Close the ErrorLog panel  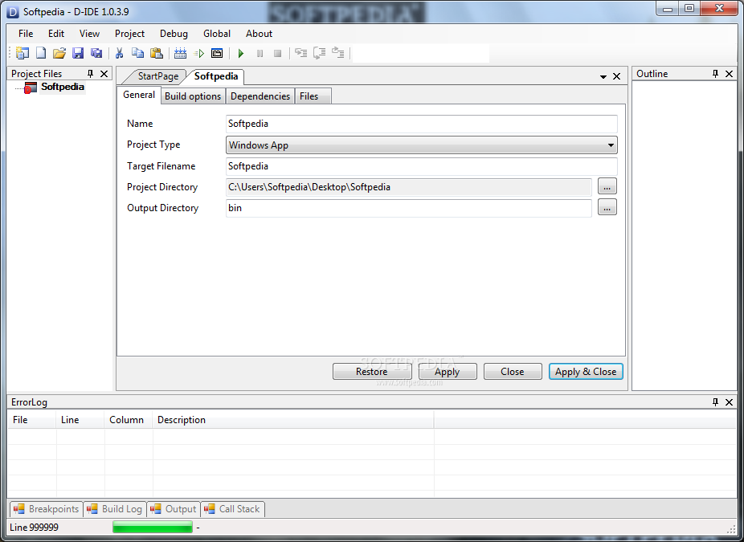point(730,402)
